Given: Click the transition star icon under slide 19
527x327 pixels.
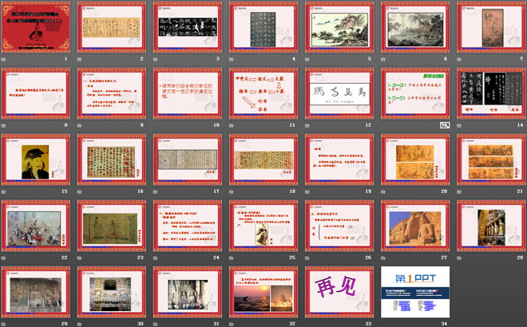Looking at the screenshot, I should point(307,191).
